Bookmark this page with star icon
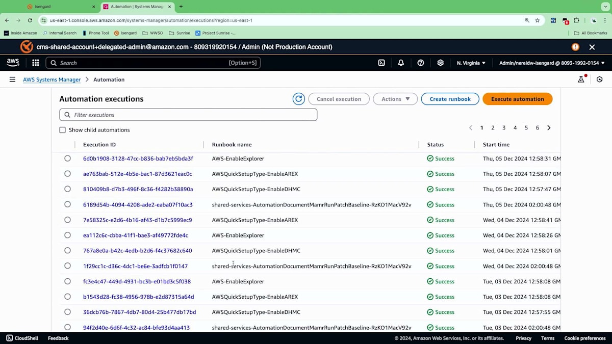 (538, 20)
